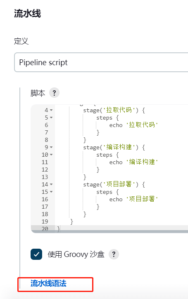Collapse the fold arrow at line 4
Screen dimensions: 188x299
51,110
